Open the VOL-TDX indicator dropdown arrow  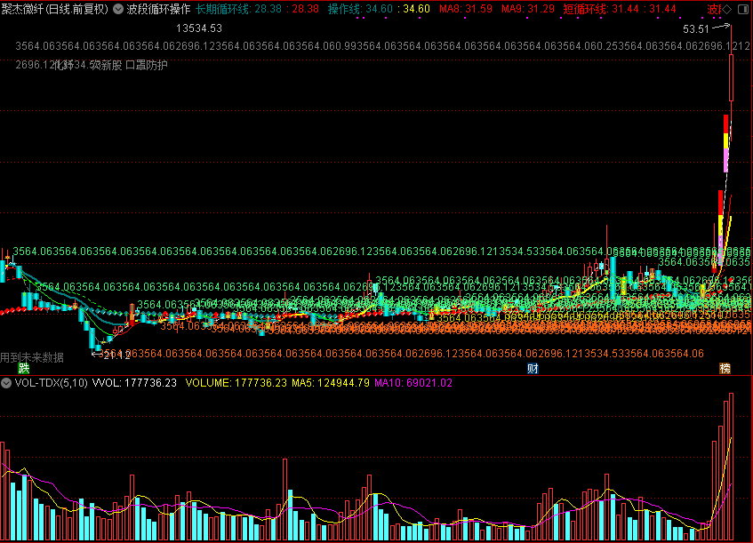click(5, 383)
